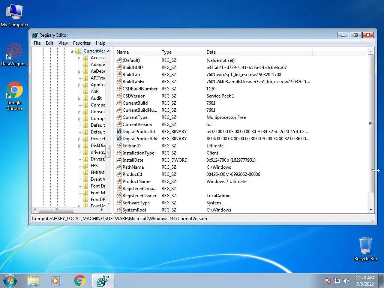Open Windows Explorer from the taskbar
This screenshot has width=384, height=288.
(33, 281)
